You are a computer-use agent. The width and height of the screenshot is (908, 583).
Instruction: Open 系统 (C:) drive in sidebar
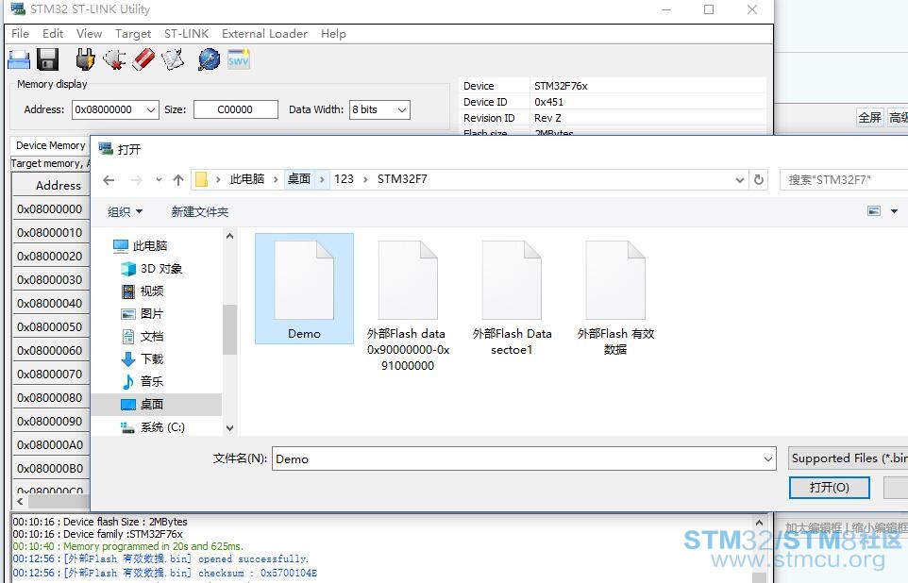pyautogui.click(x=153, y=427)
